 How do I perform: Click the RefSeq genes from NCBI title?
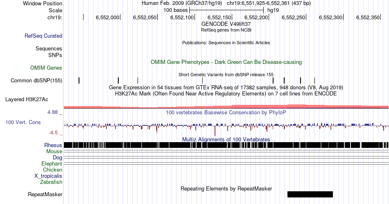point(226,30)
